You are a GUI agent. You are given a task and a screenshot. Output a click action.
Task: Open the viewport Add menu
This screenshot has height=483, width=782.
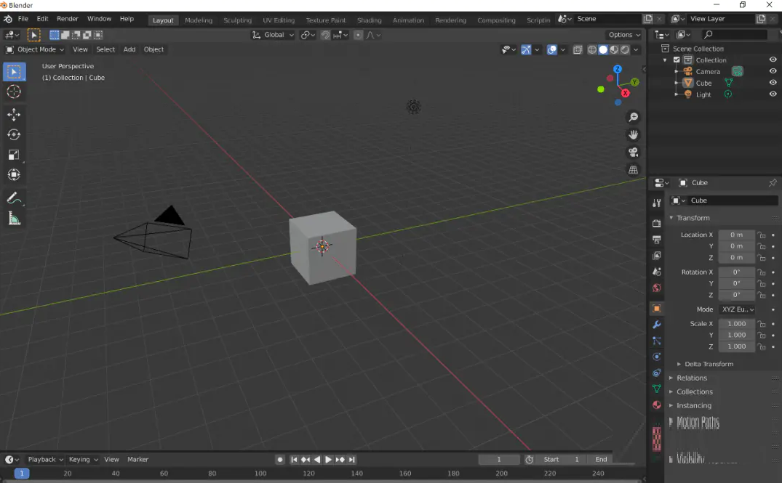coord(129,49)
